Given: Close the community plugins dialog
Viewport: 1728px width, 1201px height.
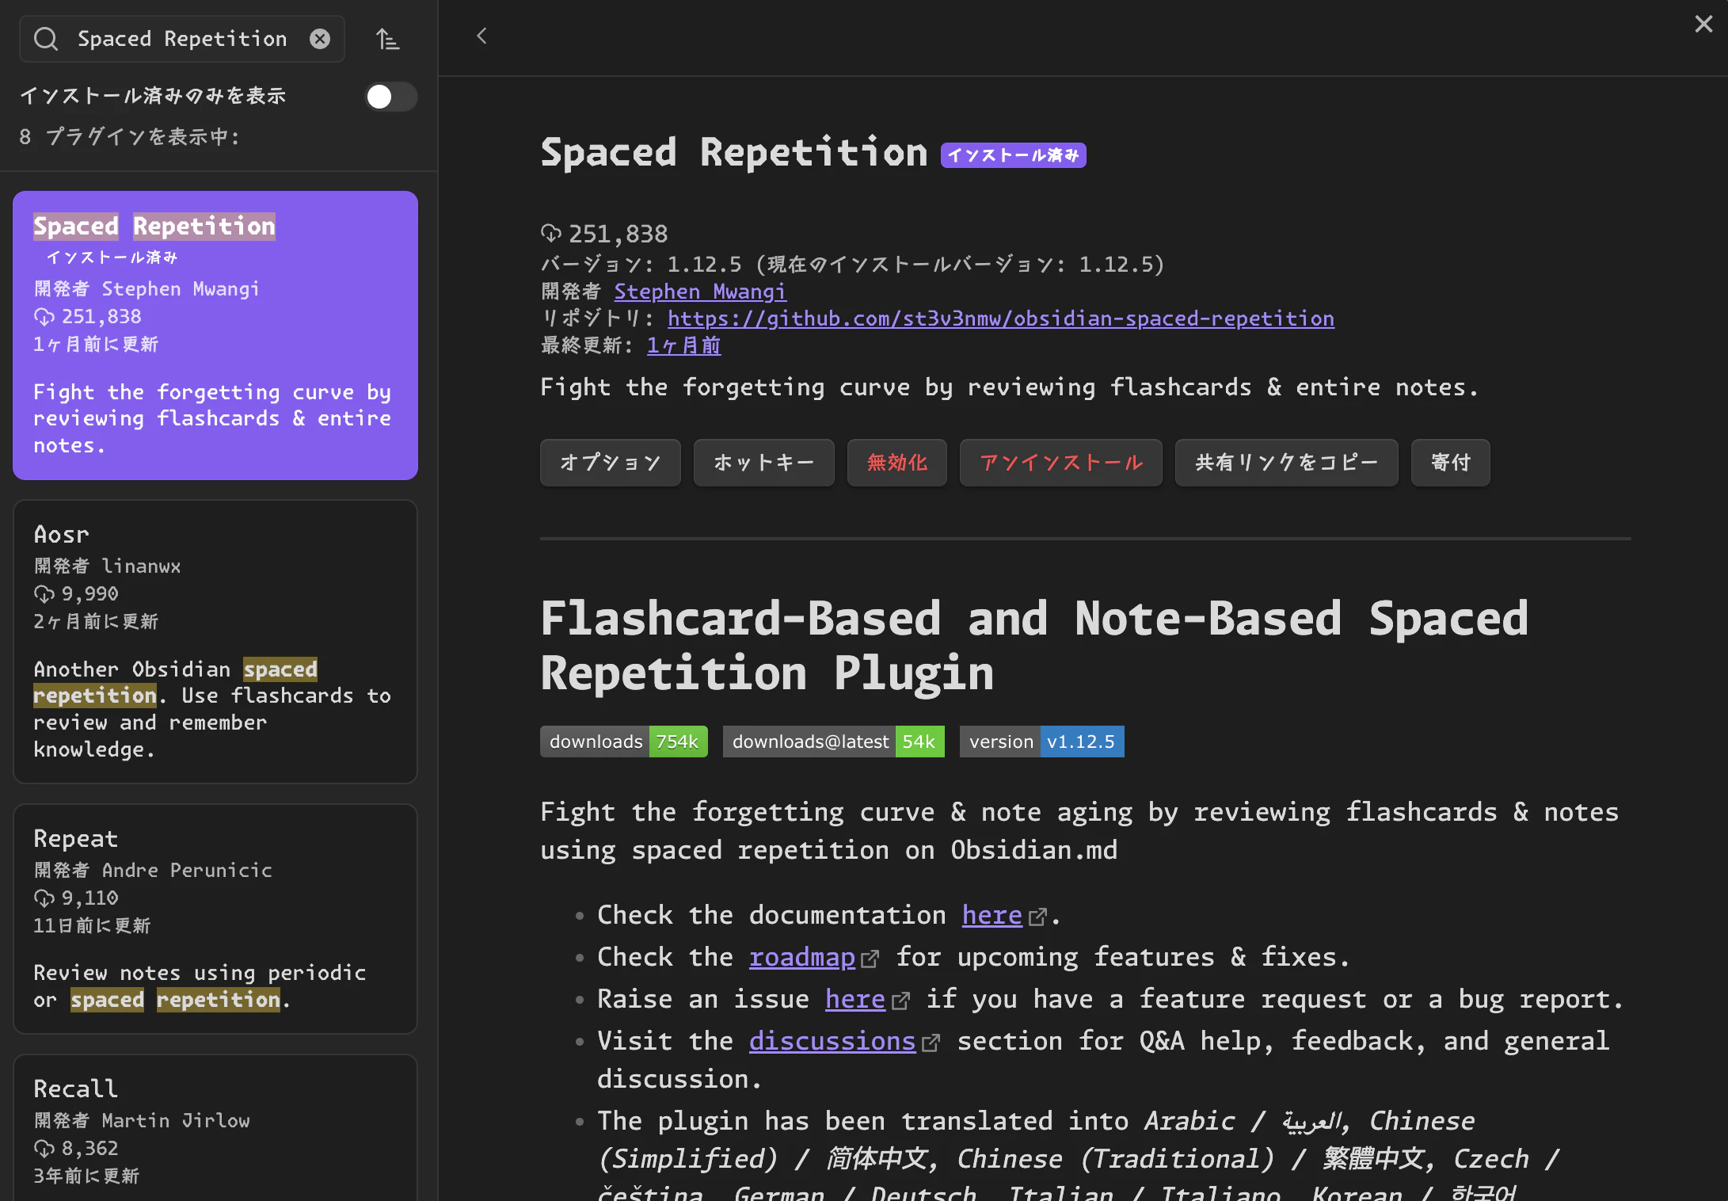Looking at the screenshot, I should 1703,24.
